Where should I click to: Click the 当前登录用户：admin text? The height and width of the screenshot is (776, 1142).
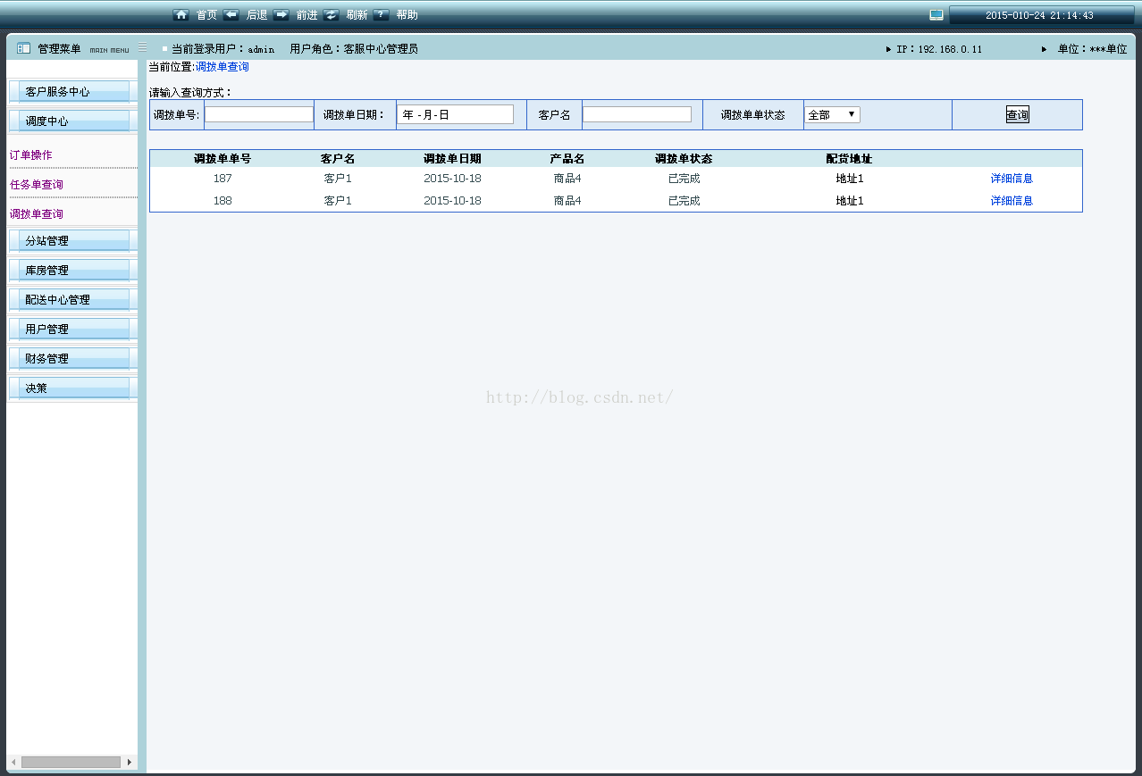[223, 49]
